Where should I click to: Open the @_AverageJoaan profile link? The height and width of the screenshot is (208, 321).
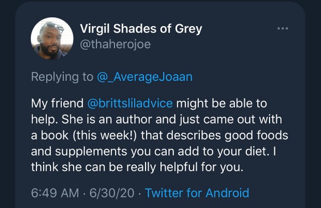[x=145, y=77]
